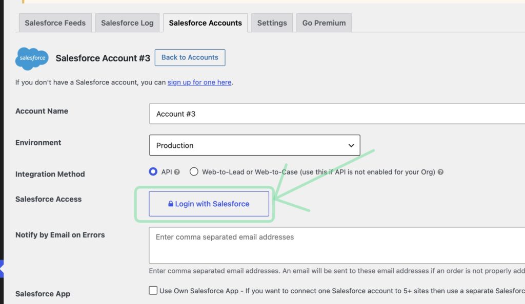The height and width of the screenshot is (304, 525).
Task: Focus the Notify by Email addresses textarea
Action: 337,245
